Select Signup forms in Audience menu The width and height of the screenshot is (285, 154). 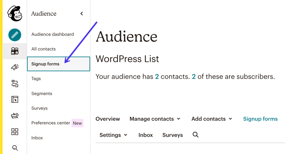(x=45, y=64)
